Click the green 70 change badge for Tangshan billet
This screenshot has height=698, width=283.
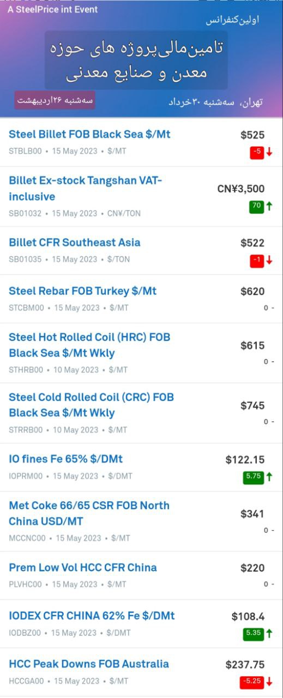[x=257, y=207]
